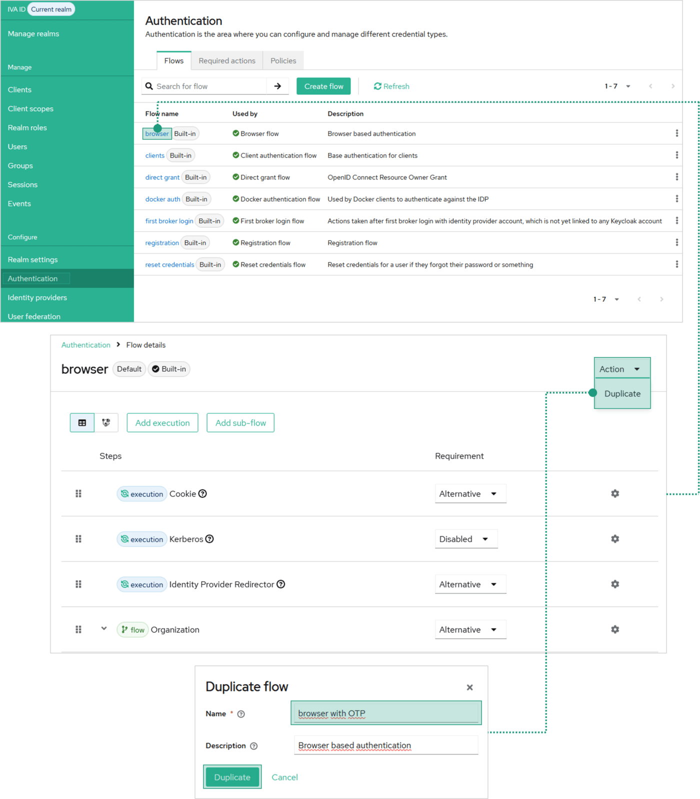Open settings gear for Kerberos execution
The height and width of the screenshot is (799, 700).
pyautogui.click(x=614, y=539)
